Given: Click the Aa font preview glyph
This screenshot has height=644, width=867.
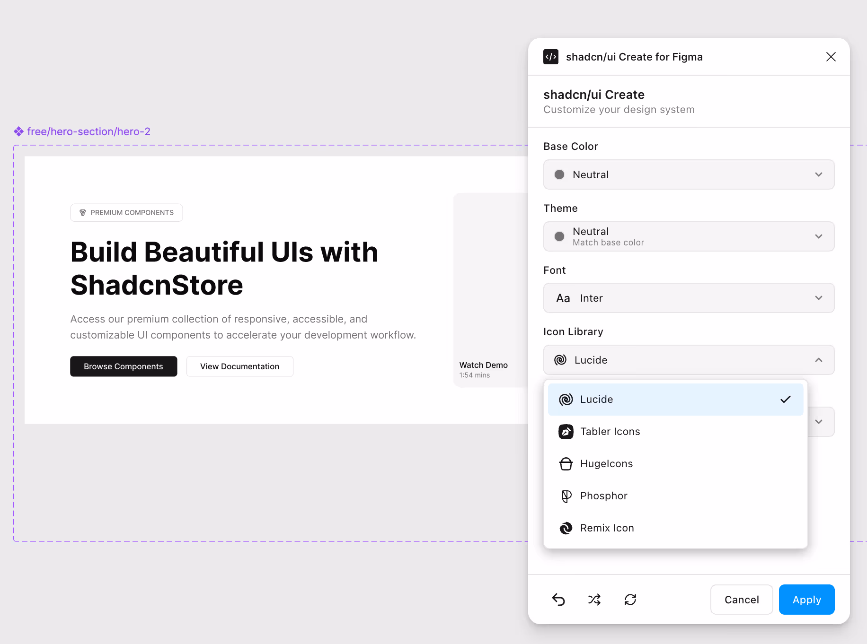Looking at the screenshot, I should point(563,298).
